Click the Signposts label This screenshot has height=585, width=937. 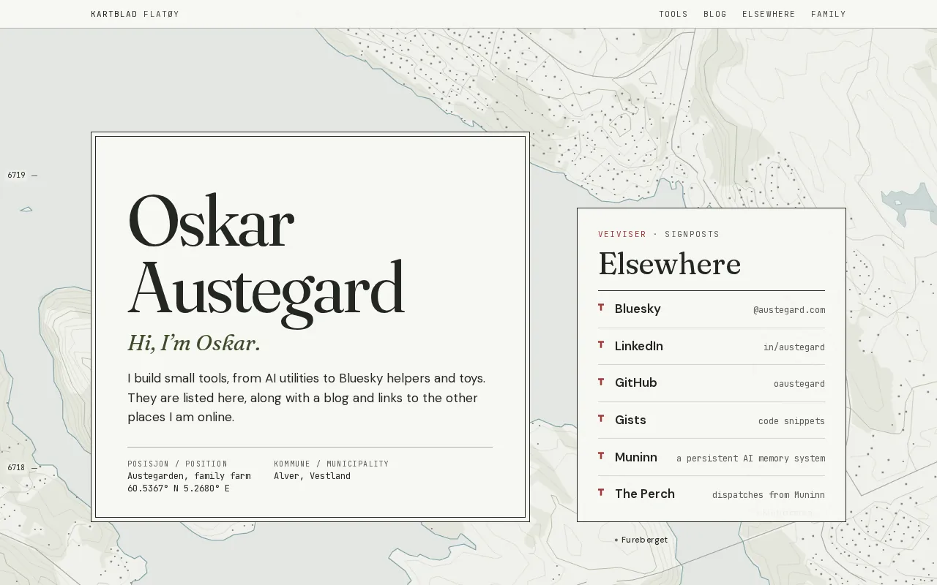[x=692, y=235]
